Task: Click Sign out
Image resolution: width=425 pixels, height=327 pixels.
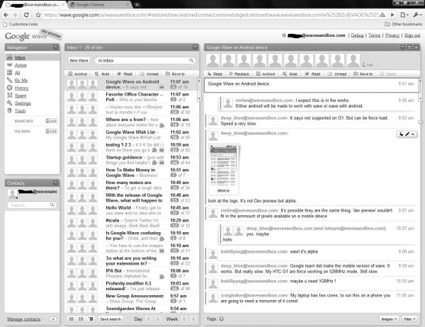Action: [x=412, y=35]
